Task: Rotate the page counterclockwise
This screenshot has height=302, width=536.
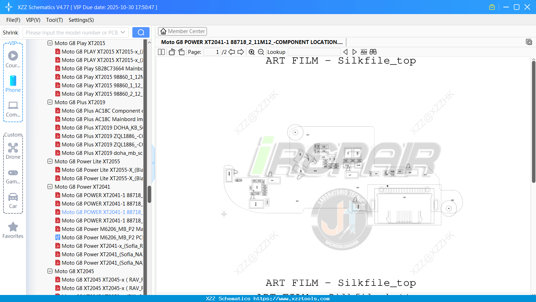Action: pyautogui.click(x=172, y=52)
